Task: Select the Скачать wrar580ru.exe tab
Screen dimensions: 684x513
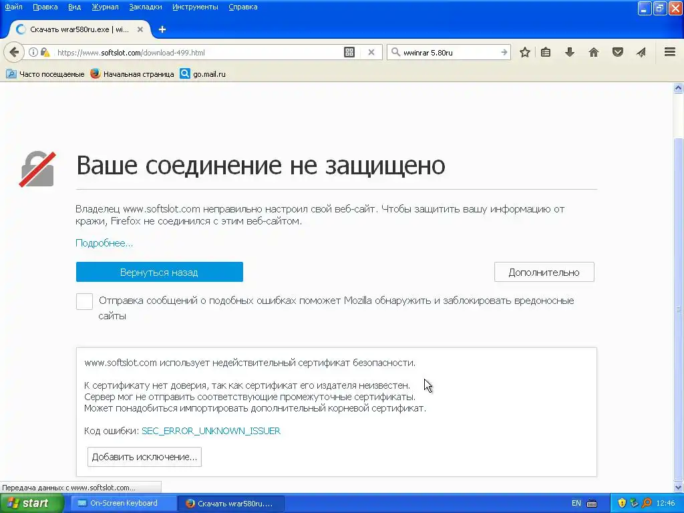Action: coord(80,29)
